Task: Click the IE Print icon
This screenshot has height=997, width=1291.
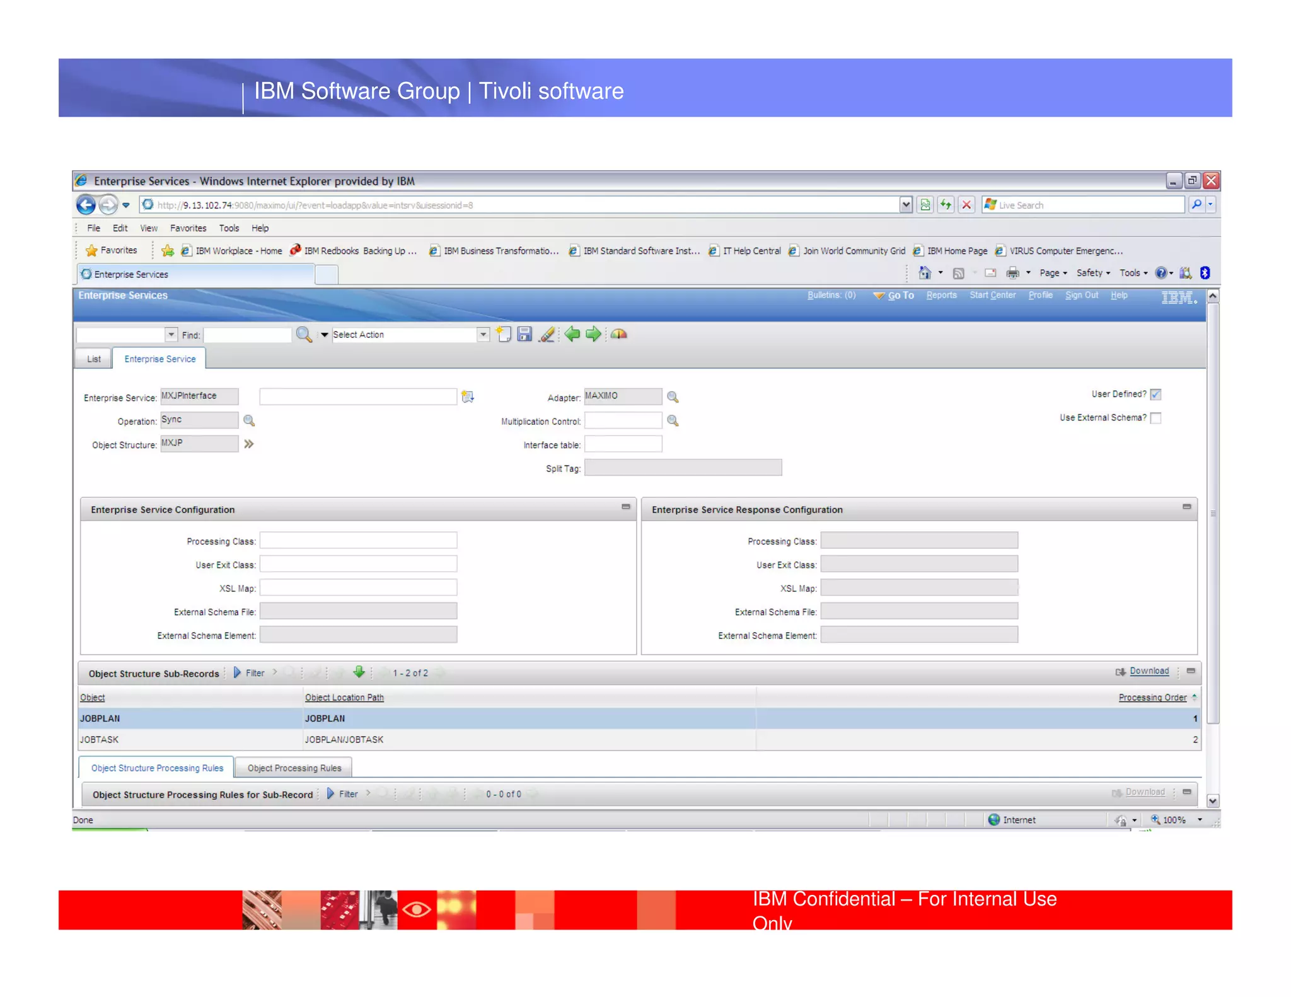Action: (1013, 273)
